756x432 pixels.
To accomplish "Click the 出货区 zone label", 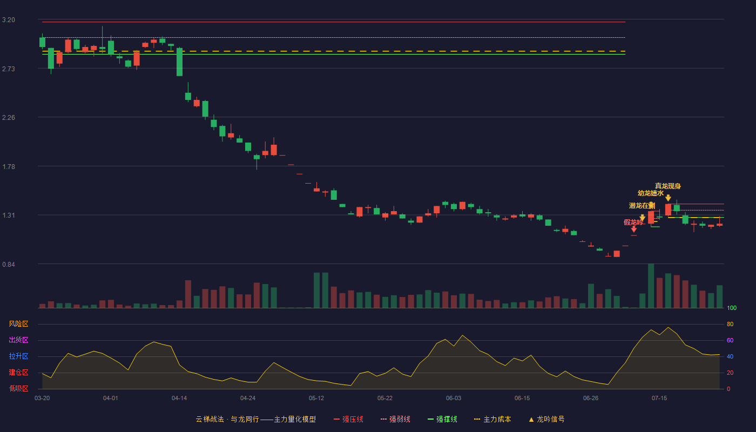I will 18,340.
